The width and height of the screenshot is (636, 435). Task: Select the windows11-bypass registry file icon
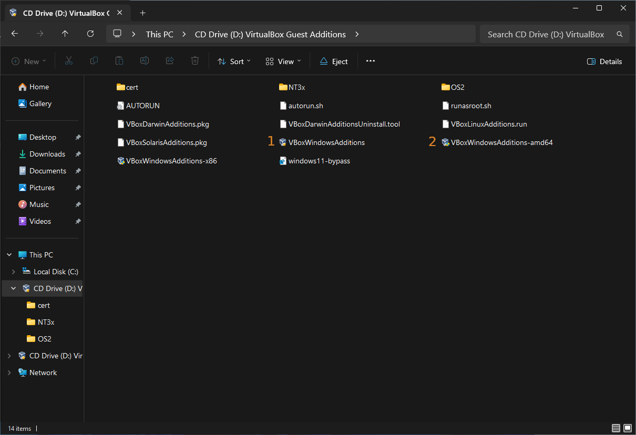click(283, 161)
